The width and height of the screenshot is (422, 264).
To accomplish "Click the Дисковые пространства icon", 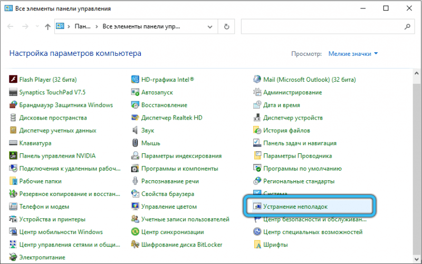I will (13, 118).
